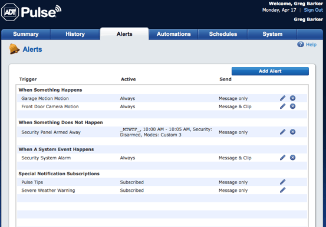
Task: Click the Monday, Apr 17 date
Action: click(x=279, y=10)
